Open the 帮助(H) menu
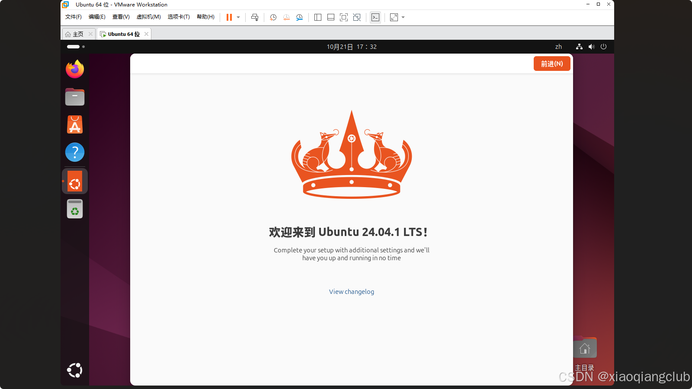The image size is (692, 389). [x=205, y=17]
